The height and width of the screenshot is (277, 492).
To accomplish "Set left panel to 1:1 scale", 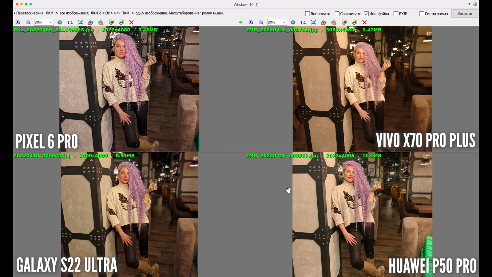I will click(70, 22).
